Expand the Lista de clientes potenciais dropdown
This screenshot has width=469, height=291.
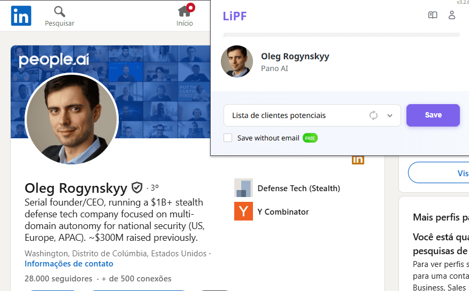(299, 115)
